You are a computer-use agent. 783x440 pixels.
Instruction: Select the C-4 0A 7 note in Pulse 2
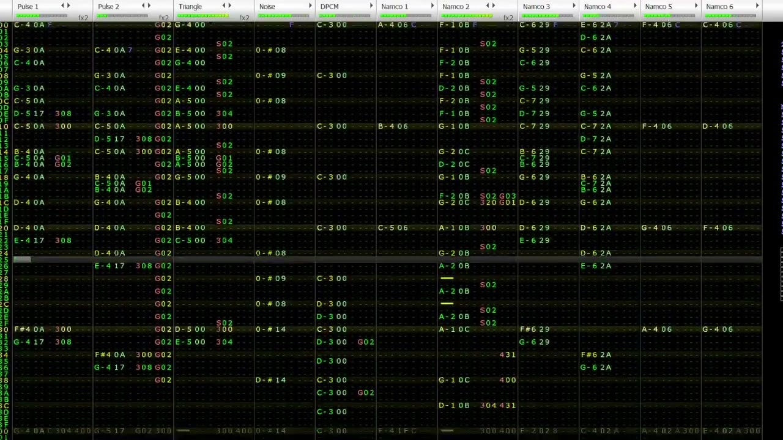[114, 50]
